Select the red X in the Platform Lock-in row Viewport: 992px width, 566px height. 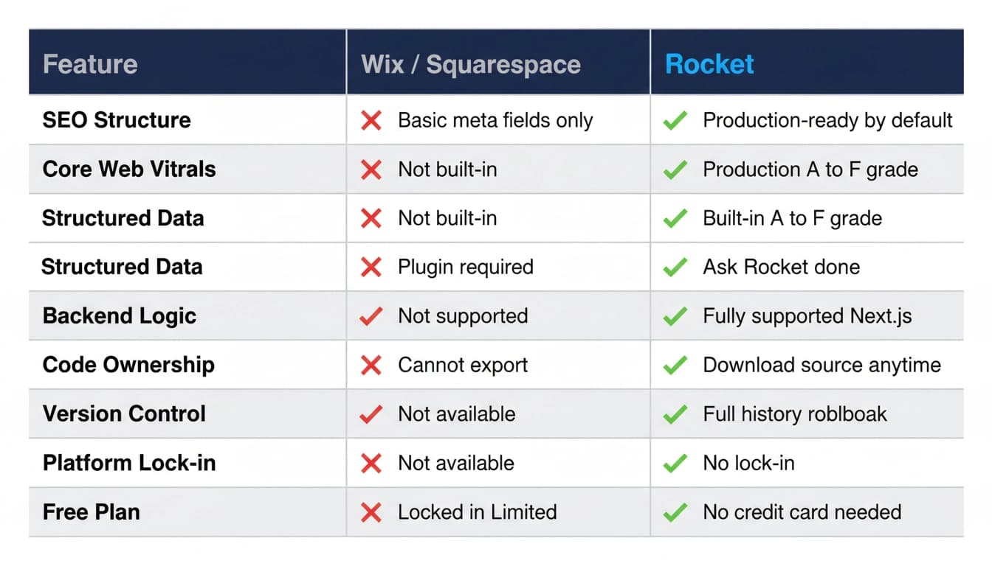[371, 463]
